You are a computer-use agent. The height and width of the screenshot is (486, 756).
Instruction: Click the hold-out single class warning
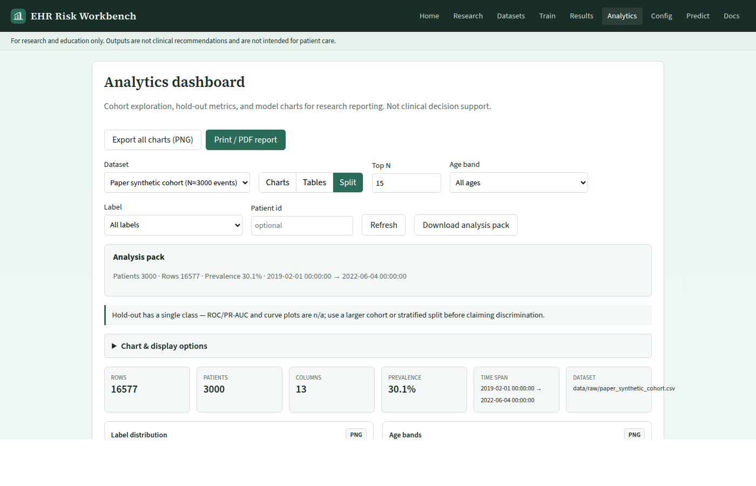coord(378,315)
